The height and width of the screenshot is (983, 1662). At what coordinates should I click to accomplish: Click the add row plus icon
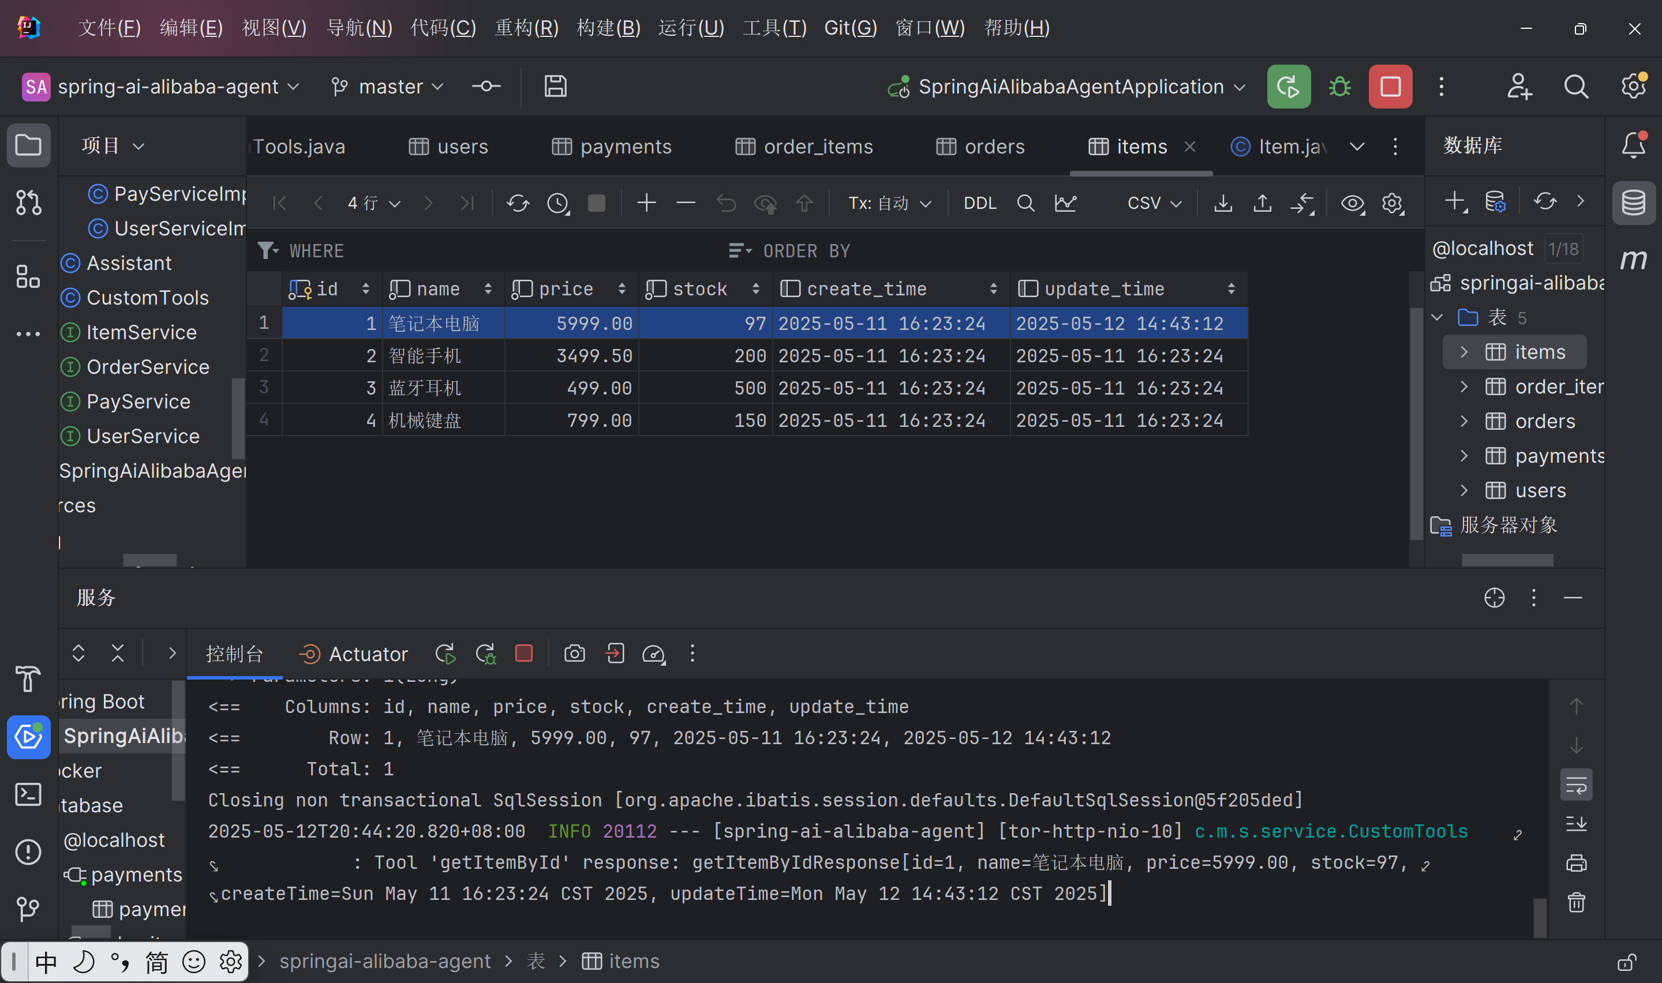[646, 202]
